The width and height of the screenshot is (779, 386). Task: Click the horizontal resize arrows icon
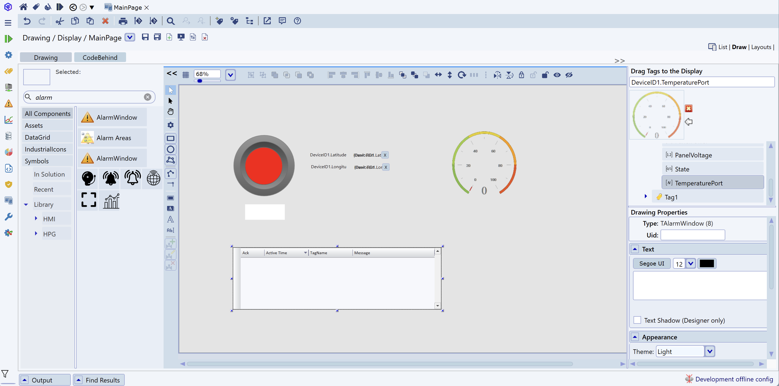pyautogui.click(x=438, y=75)
